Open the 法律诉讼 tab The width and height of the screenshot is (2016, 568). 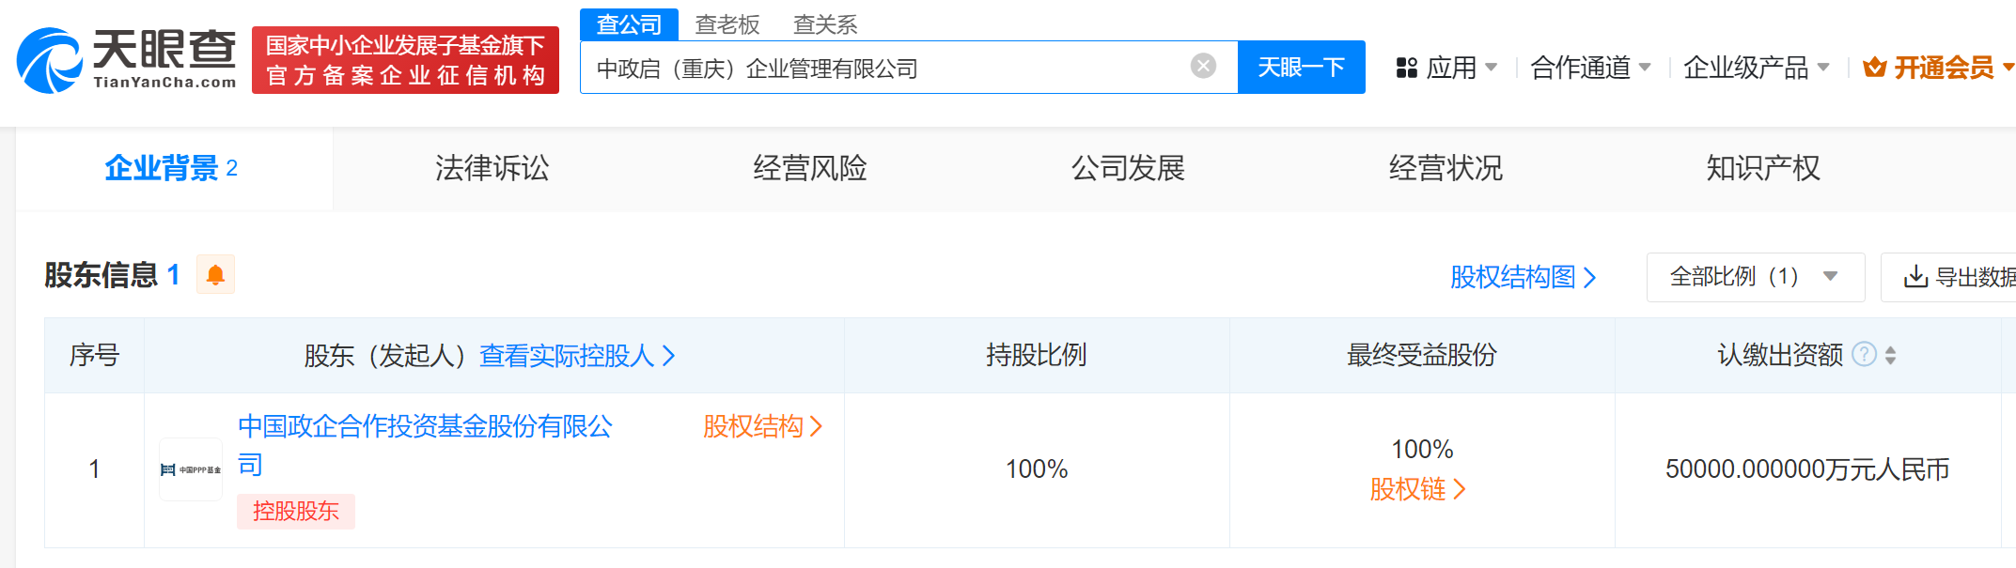pyautogui.click(x=492, y=168)
